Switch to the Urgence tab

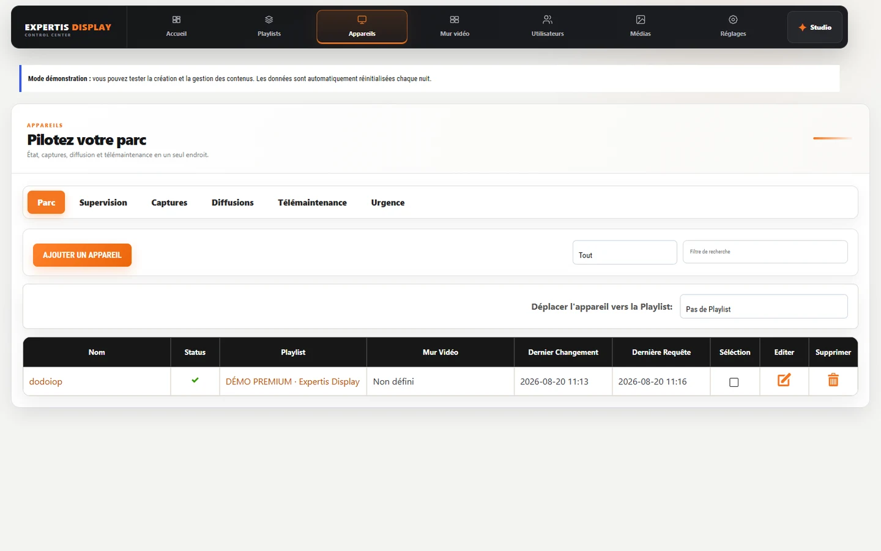pyautogui.click(x=388, y=203)
